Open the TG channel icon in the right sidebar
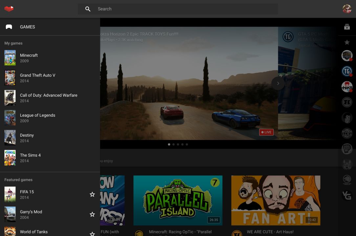This screenshot has height=236, width=356. coord(347,71)
